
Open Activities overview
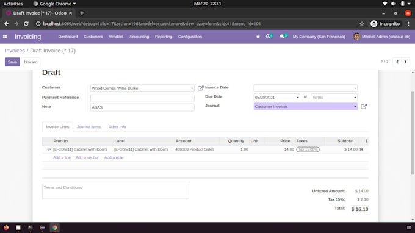(x=13, y=4)
